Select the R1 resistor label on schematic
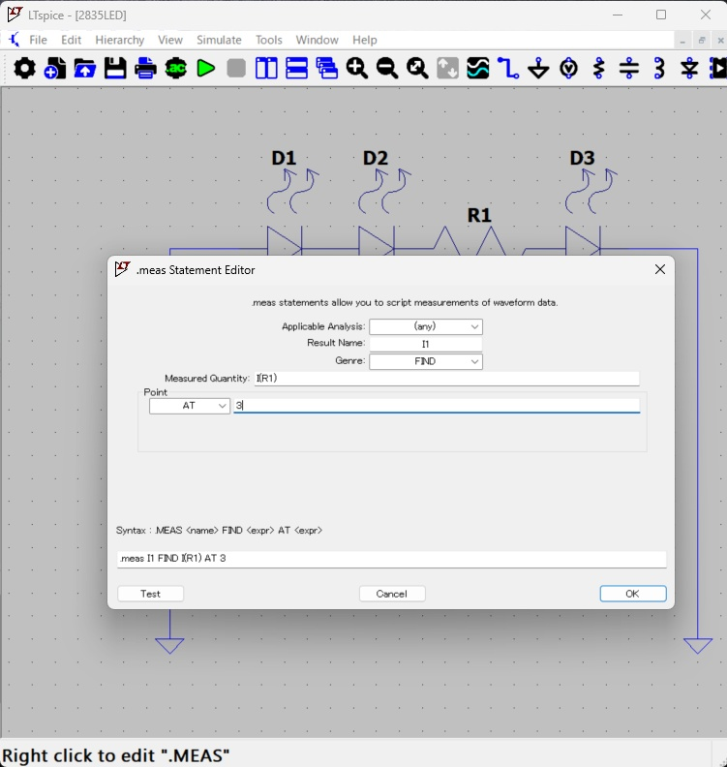Screen dimensions: 727x767 (479, 215)
